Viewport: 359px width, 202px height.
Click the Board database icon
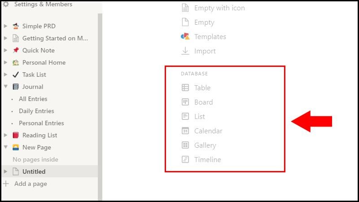(185, 102)
